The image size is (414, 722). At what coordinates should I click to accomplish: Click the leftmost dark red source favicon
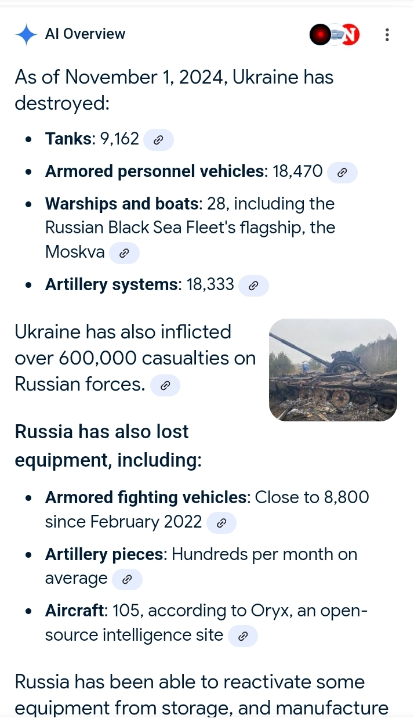(320, 34)
